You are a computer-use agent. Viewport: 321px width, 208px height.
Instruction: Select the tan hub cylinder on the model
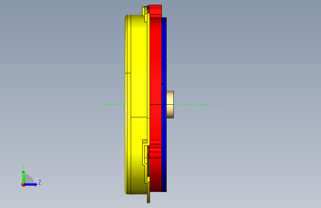[170, 104]
